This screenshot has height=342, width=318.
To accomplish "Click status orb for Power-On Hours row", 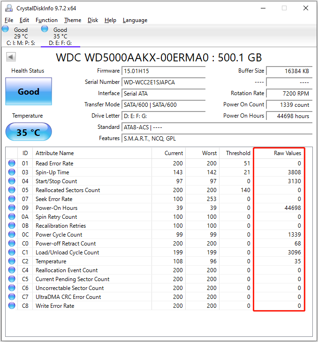I will pyautogui.click(x=12, y=208).
